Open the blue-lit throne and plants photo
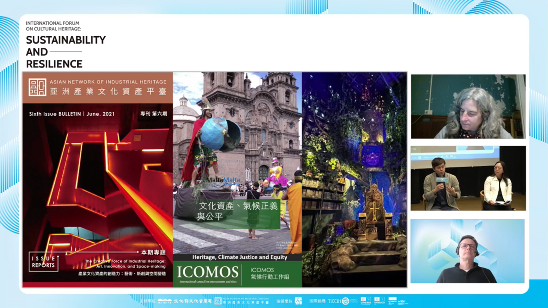Image resolution: width=548 pixels, height=308 pixels. click(354, 180)
